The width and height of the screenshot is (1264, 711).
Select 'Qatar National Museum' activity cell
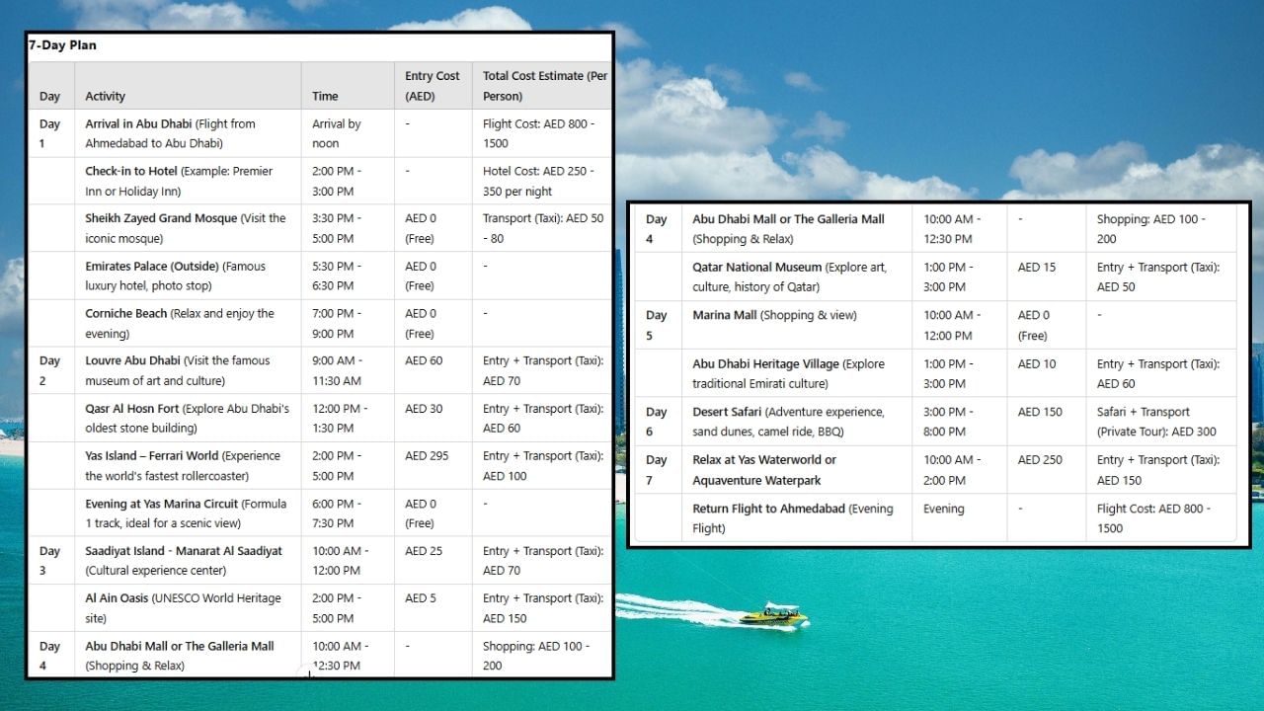[x=797, y=276]
